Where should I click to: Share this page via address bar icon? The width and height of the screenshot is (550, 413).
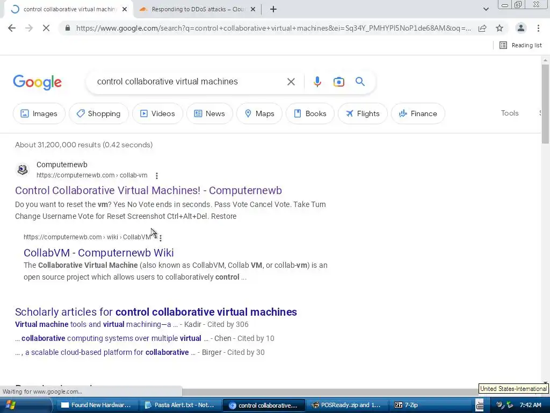coord(482,28)
